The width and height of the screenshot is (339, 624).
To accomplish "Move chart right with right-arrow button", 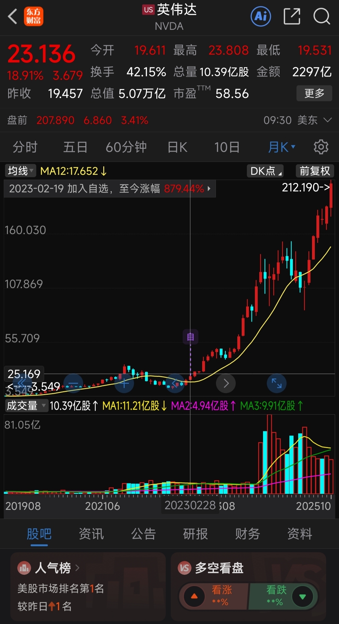I will tap(226, 383).
